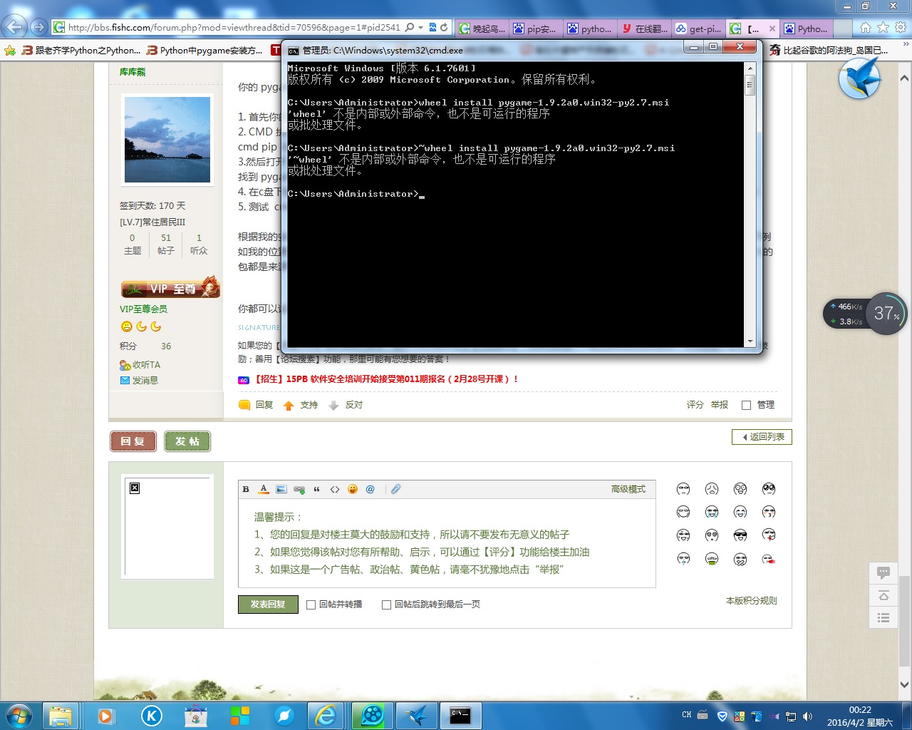The image size is (912, 730).
Task: Click the @ mention icon in editor
Action: [370, 489]
